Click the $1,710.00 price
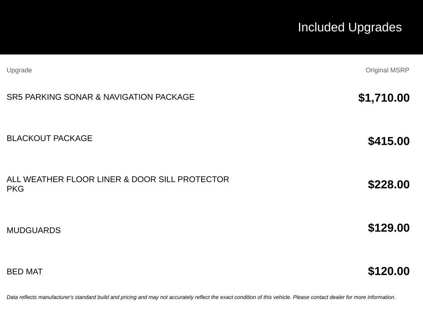Viewport: 423px width, 317px height. click(x=384, y=97)
